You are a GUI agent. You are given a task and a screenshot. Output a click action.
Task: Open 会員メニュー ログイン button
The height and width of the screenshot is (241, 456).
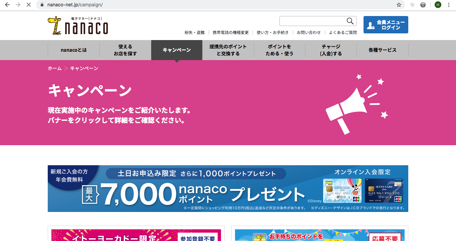point(386,25)
